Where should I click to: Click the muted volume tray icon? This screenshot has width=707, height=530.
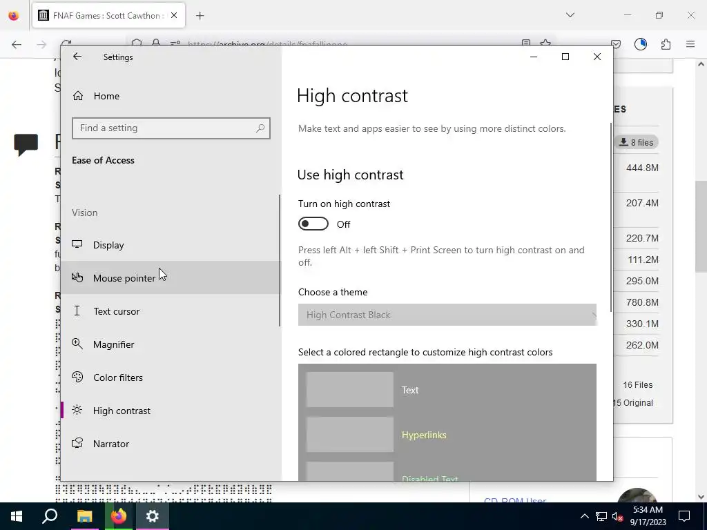point(617,516)
